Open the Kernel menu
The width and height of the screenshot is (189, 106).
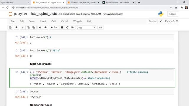(64, 21)
